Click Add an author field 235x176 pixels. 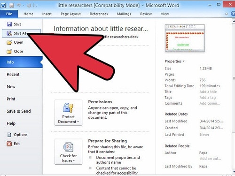[211, 159]
